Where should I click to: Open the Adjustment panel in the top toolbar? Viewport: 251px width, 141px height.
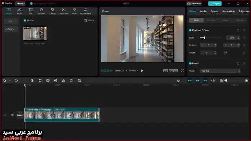pos(85,11)
